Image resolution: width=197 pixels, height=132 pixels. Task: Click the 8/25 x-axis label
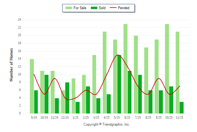coord(148,117)
